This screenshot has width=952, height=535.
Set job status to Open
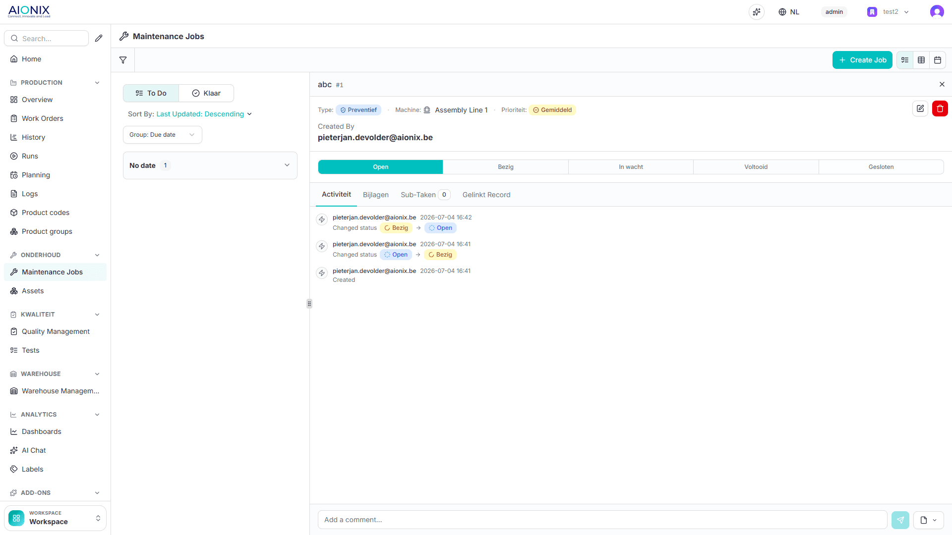(x=380, y=167)
